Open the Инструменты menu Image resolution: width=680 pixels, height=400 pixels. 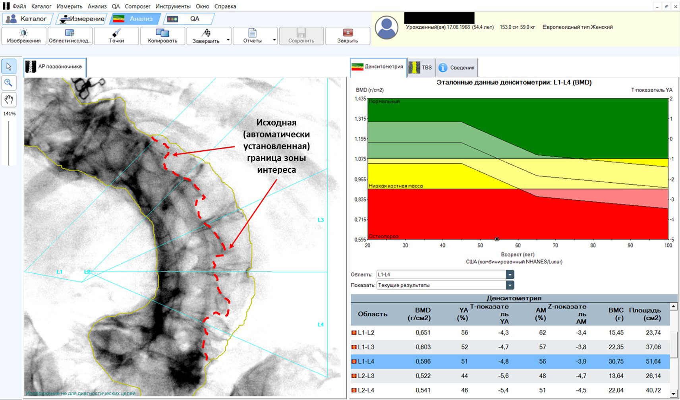click(173, 6)
